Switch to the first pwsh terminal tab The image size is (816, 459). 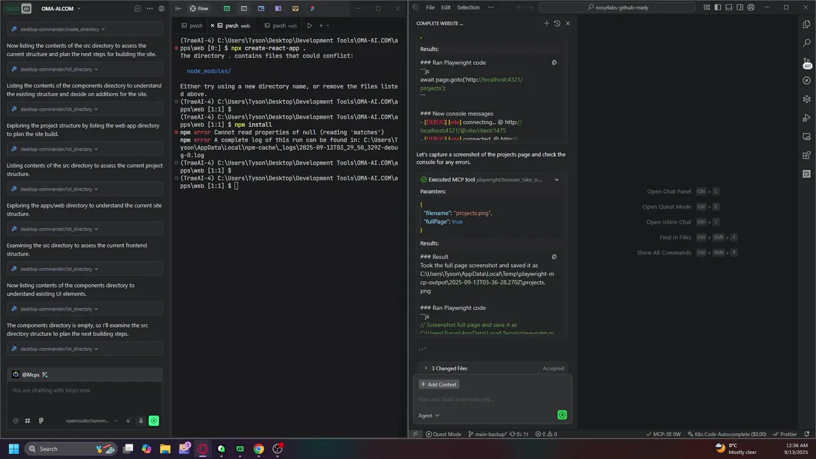coord(192,25)
